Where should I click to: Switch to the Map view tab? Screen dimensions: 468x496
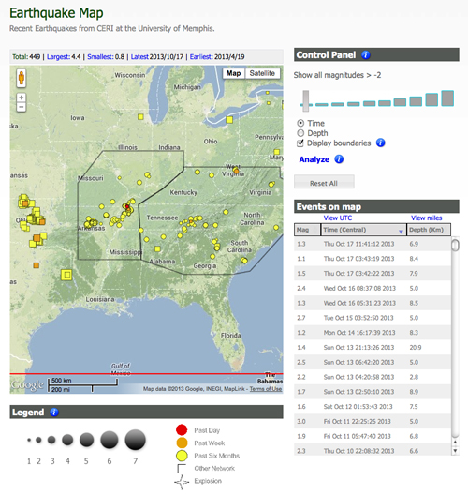234,73
